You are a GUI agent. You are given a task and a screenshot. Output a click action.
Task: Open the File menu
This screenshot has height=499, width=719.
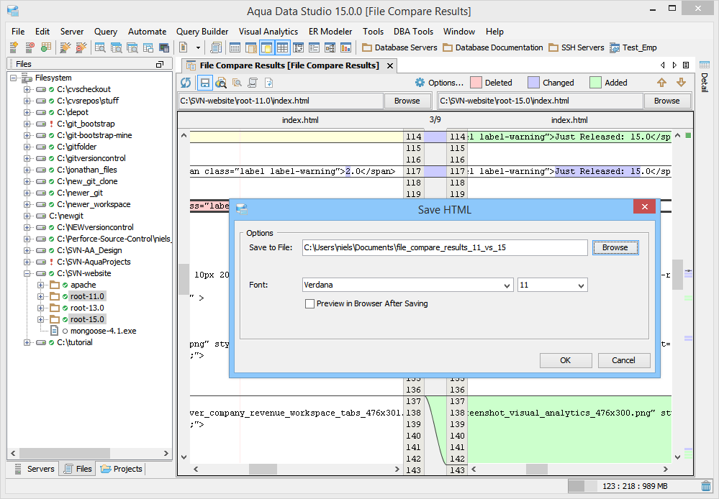18,32
